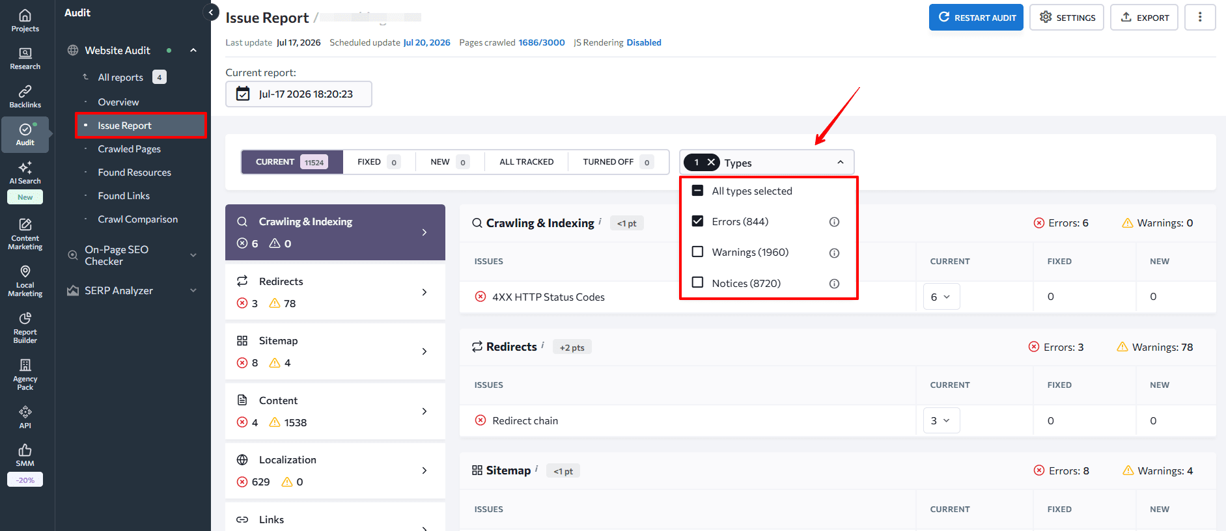Open the Backlinks sidebar icon
1226x531 pixels.
pos(25,96)
